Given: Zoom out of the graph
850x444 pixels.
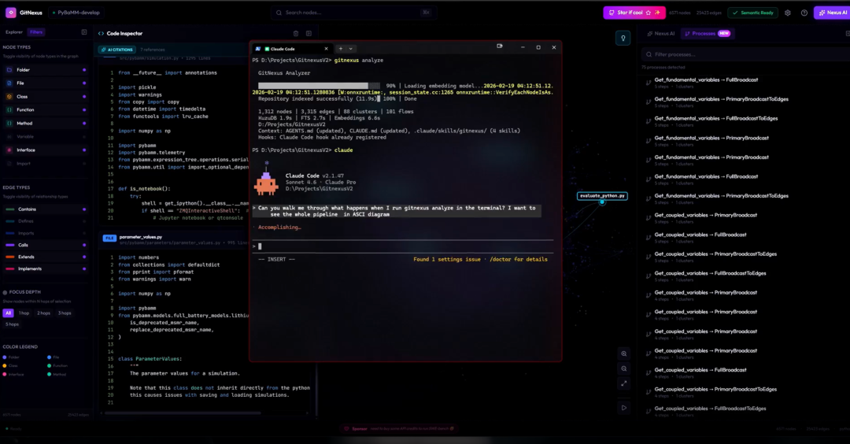Looking at the screenshot, I should (x=624, y=368).
